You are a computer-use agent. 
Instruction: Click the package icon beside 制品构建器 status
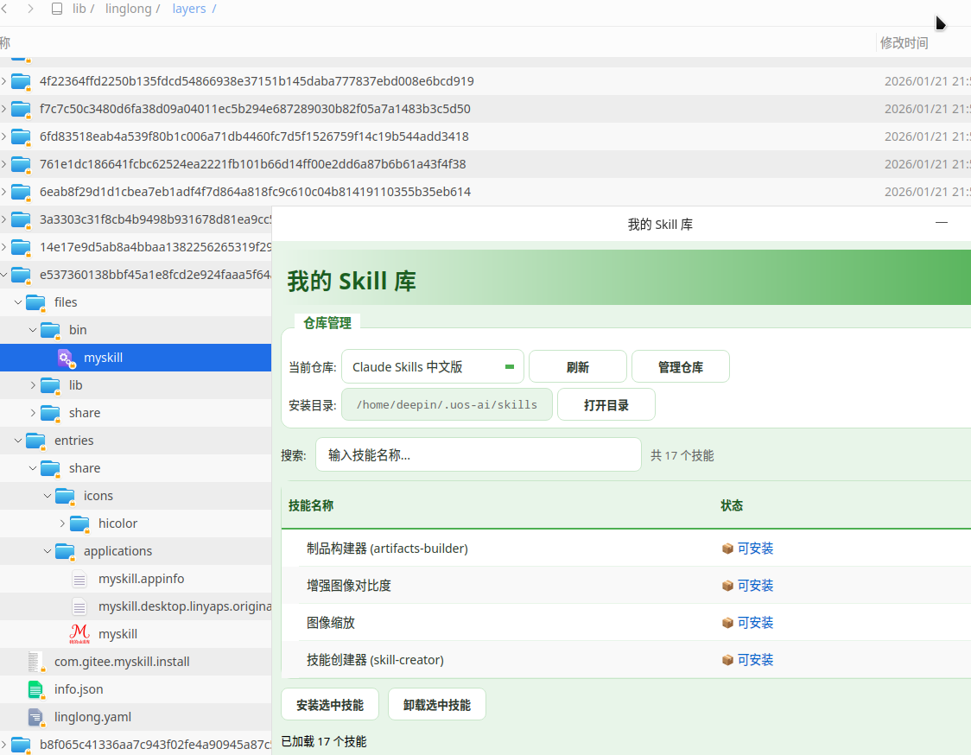click(727, 549)
